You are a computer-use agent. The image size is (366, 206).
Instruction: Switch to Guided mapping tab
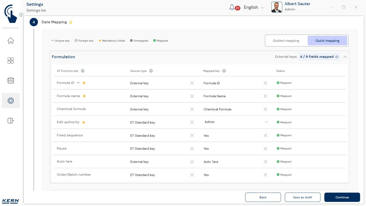(x=286, y=41)
